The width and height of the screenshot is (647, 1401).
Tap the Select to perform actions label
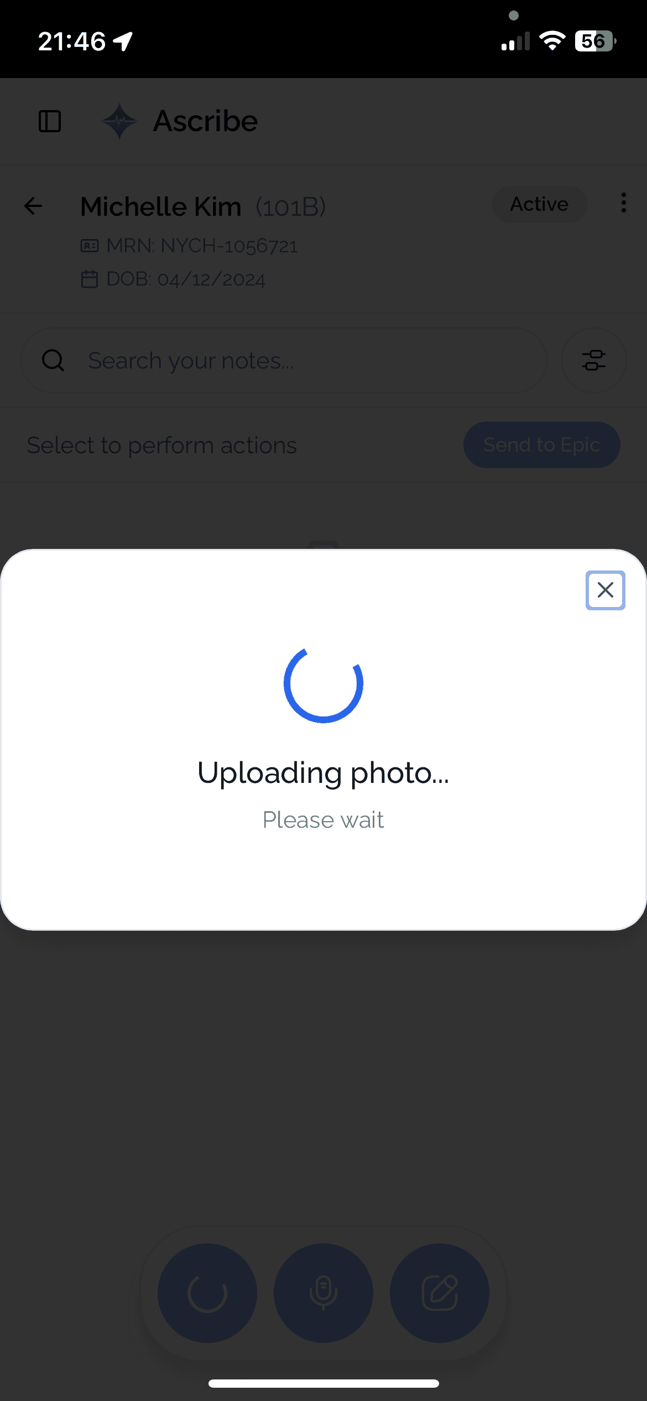click(x=162, y=445)
